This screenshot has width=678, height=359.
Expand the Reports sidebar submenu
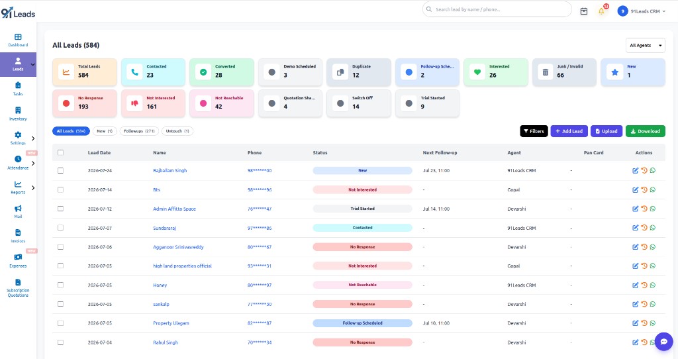coord(33,187)
